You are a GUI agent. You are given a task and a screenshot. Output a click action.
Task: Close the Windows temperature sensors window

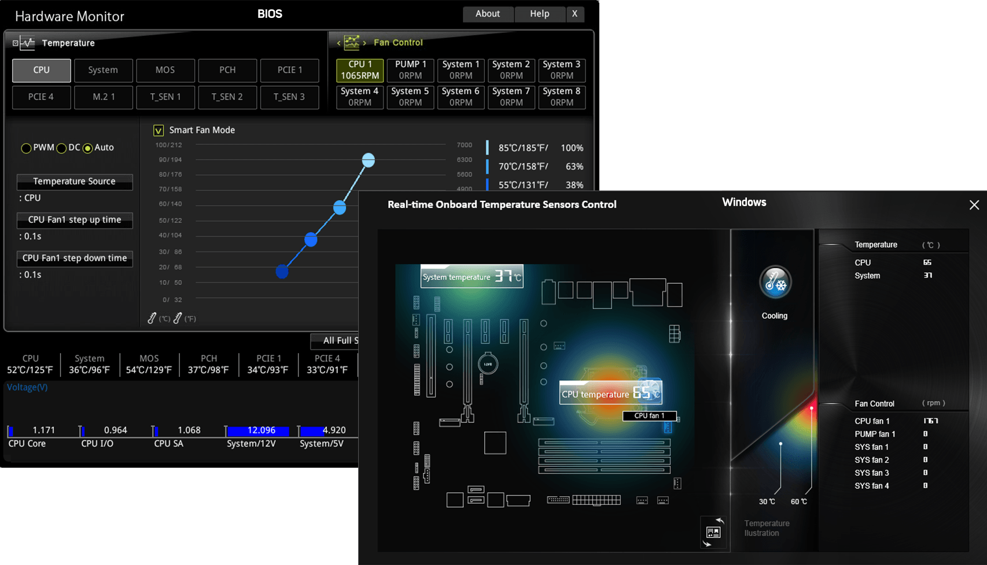(974, 205)
